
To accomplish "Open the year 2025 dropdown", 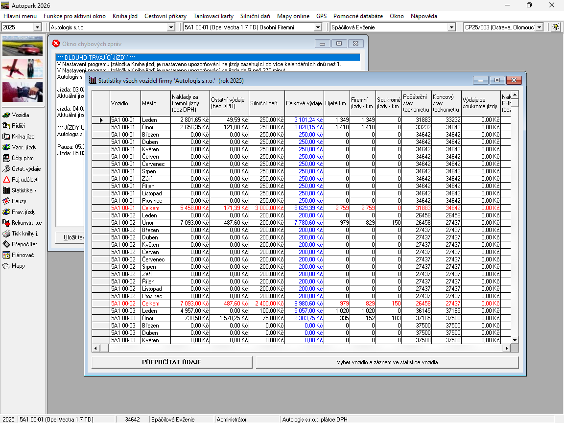I will [x=37, y=27].
